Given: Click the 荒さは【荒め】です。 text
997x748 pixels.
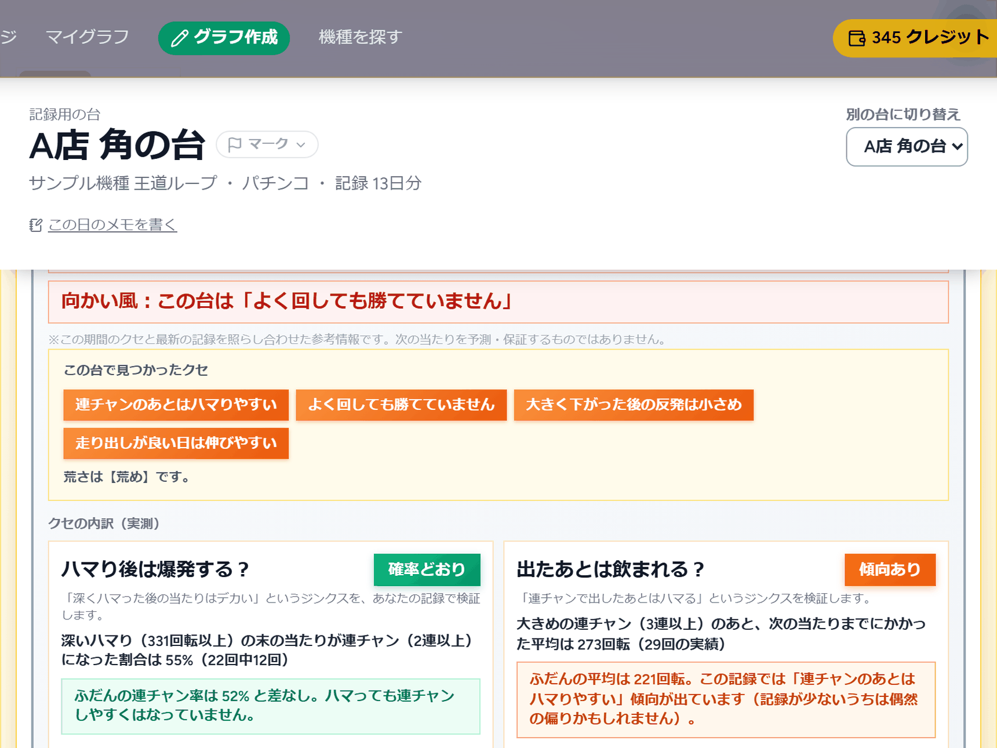Looking at the screenshot, I should coord(127,477).
